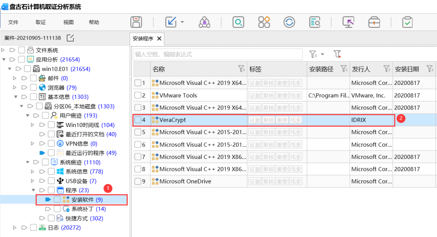Click the filter expression input field
The width and height of the screenshot is (437, 237).
point(218,54)
